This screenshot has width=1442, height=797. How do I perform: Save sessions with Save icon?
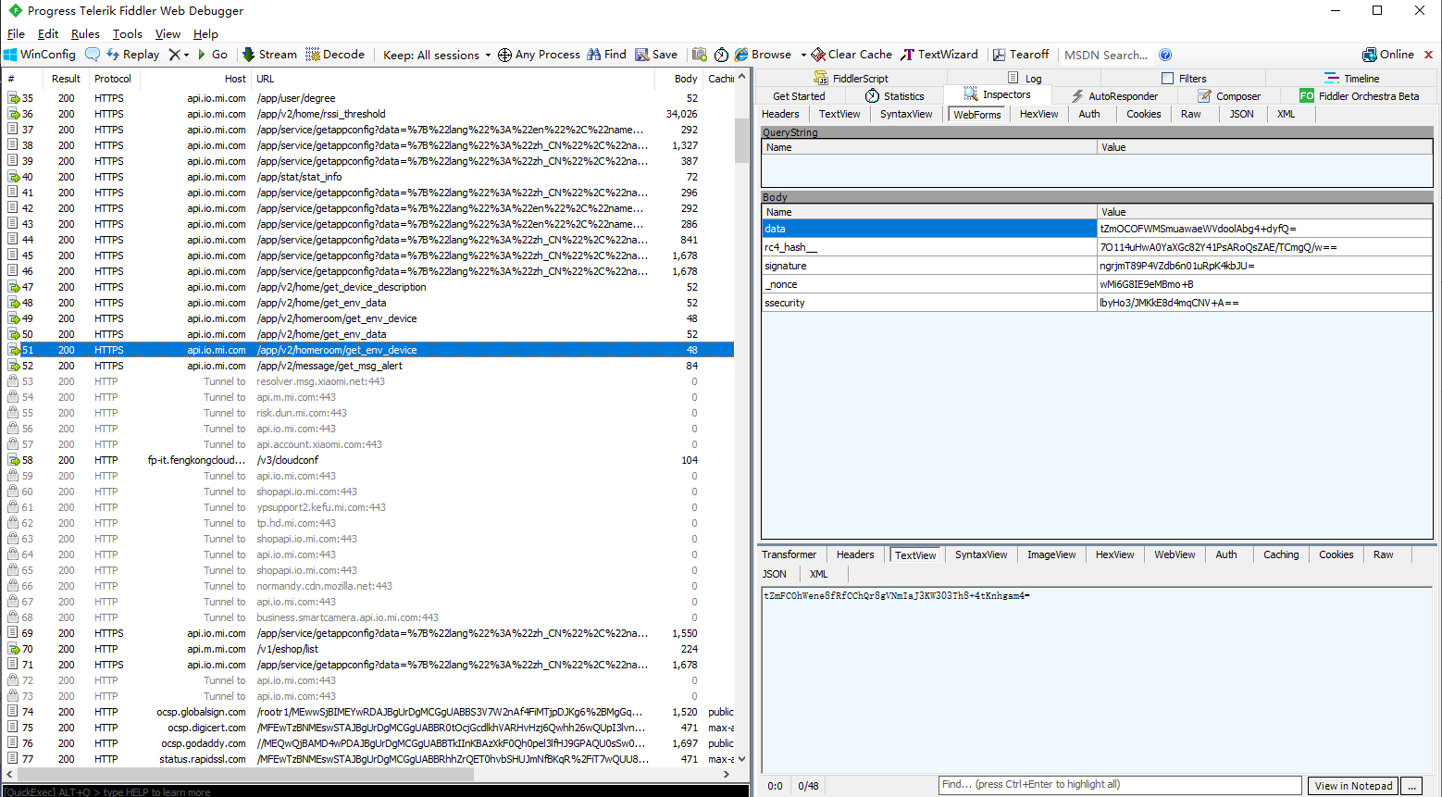[656, 55]
